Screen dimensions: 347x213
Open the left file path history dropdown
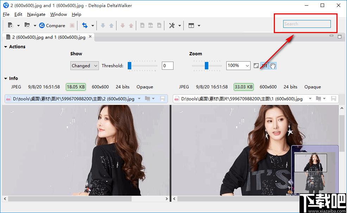(x=139, y=99)
